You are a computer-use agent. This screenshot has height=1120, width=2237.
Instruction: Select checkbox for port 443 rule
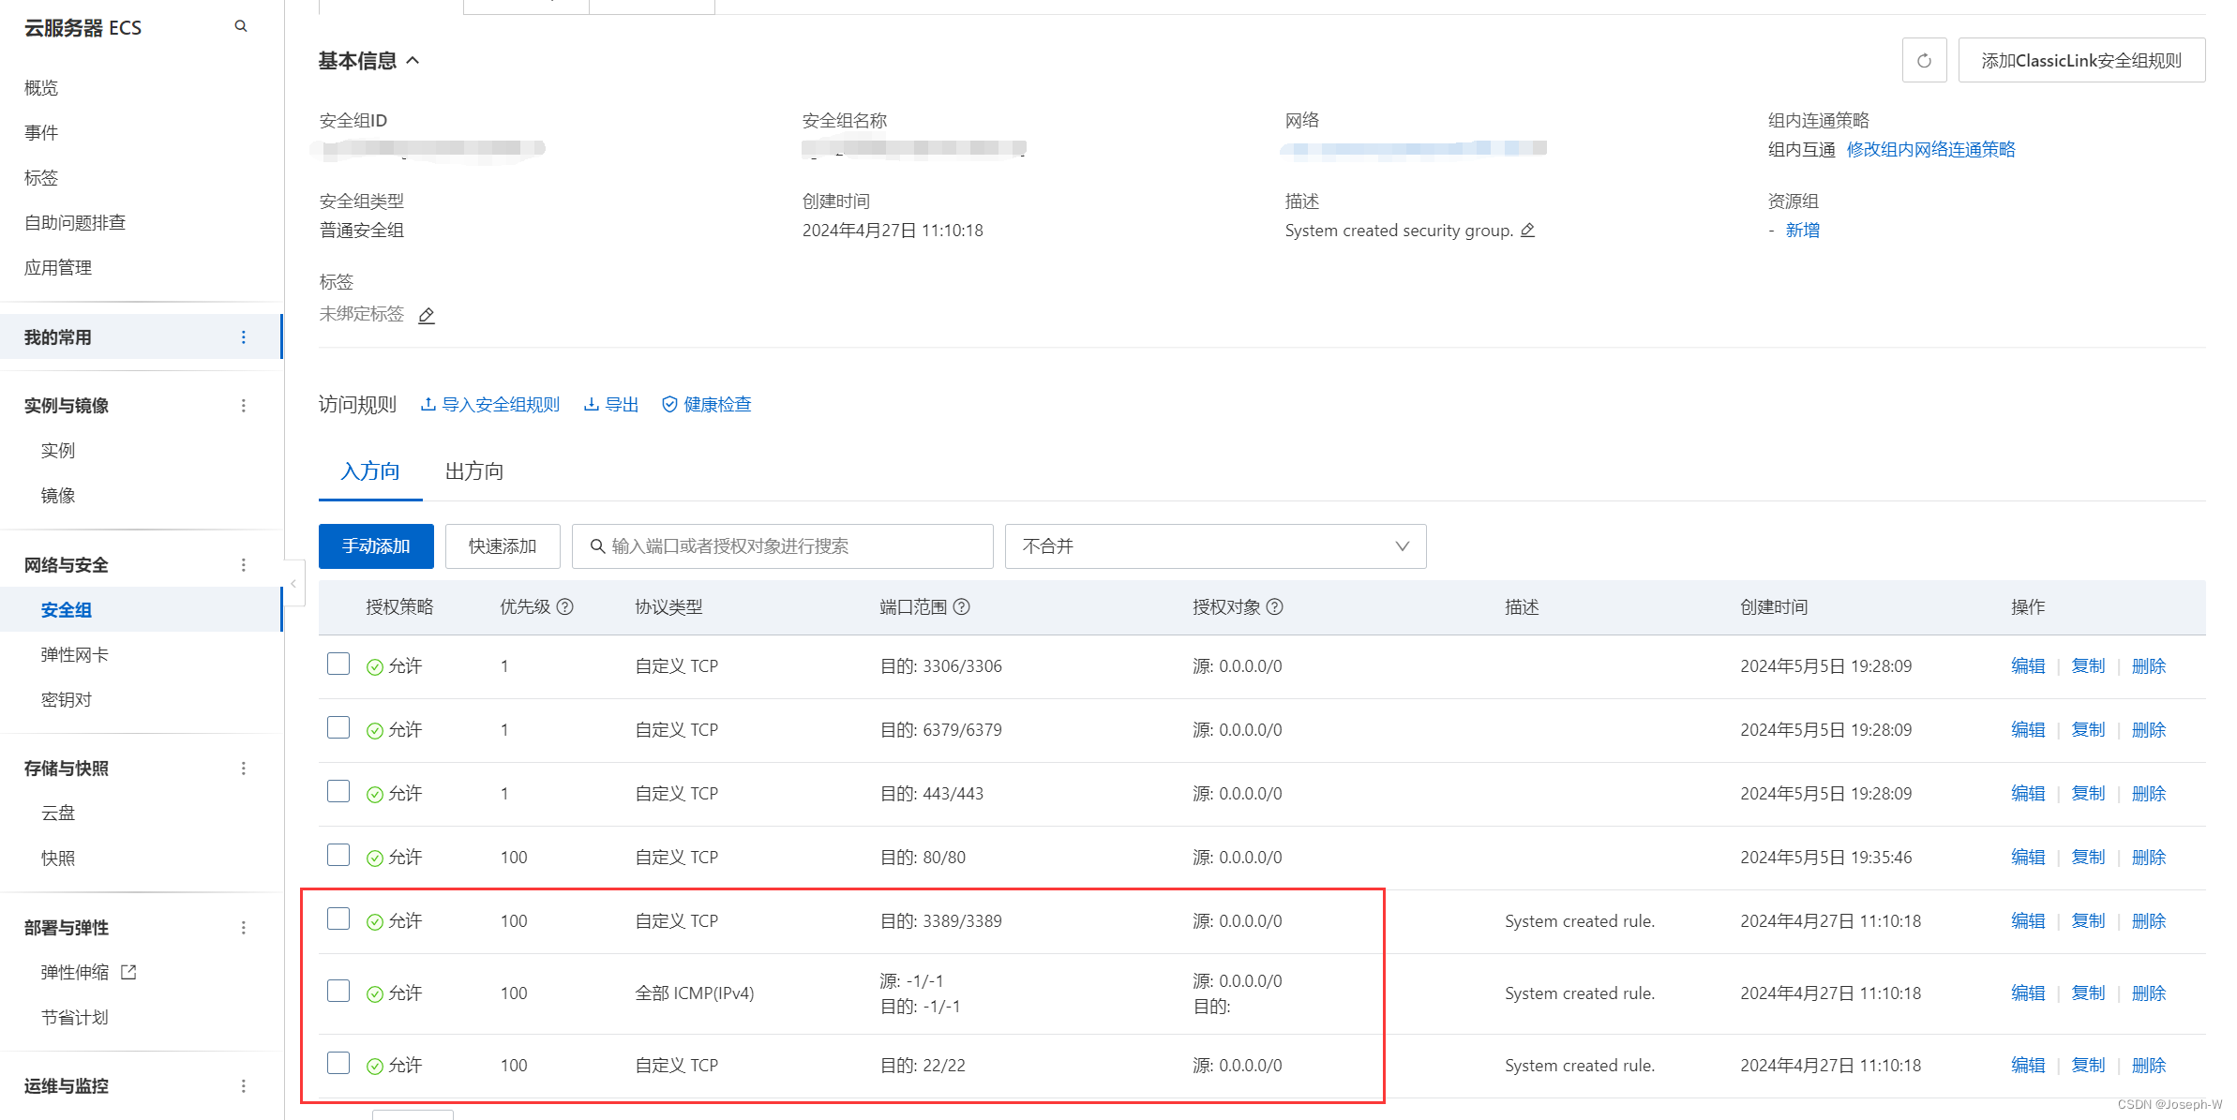338,791
